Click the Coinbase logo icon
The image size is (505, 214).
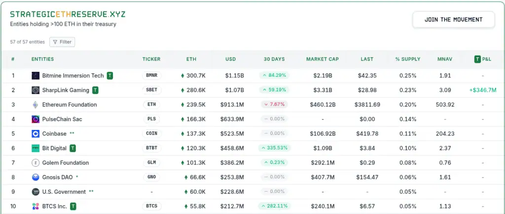36,134
